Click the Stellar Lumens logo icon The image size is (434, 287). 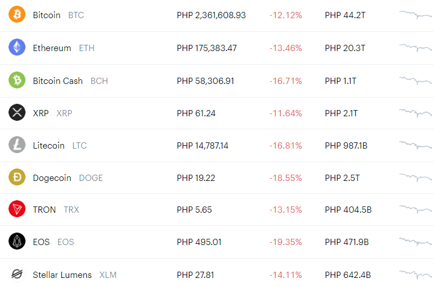click(x=17, y=274)
